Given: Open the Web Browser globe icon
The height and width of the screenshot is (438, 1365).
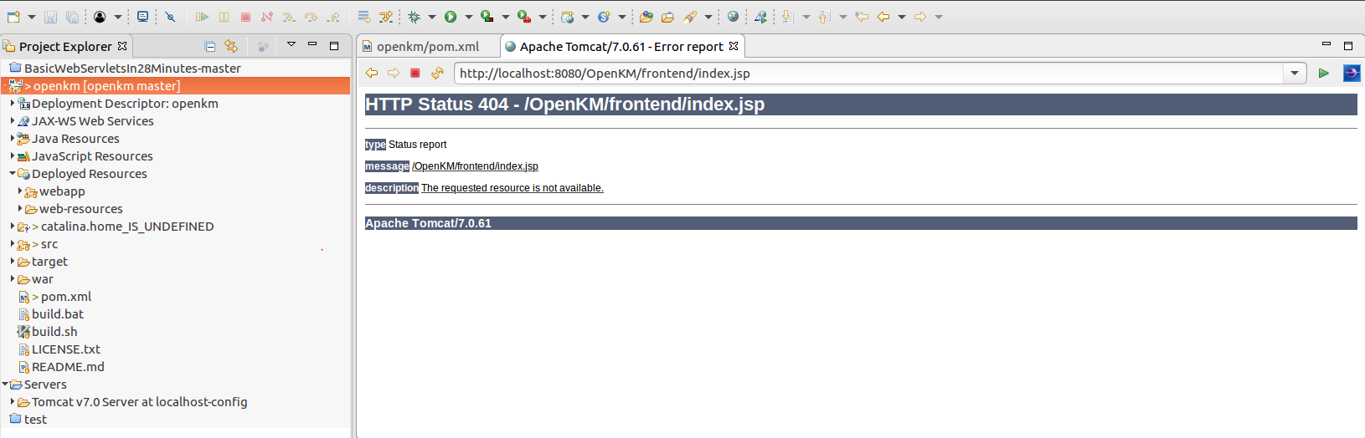Looking at the screenshot, I should 733,17.
